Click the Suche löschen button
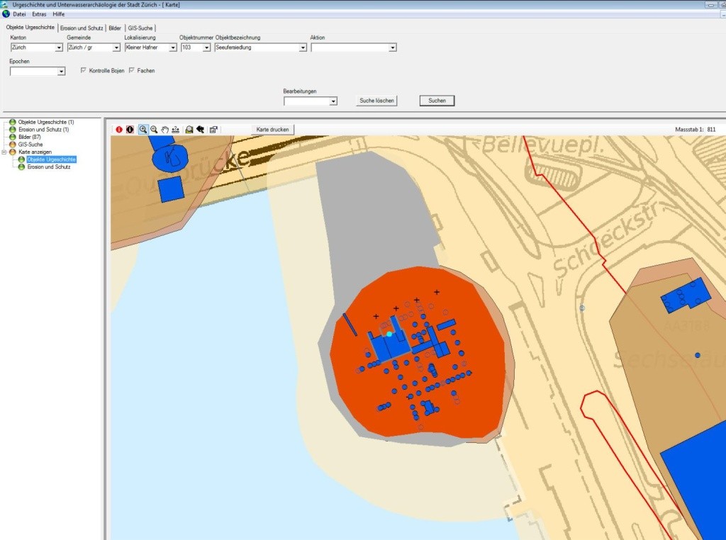The image size is (726, 540). pos(377,101)
